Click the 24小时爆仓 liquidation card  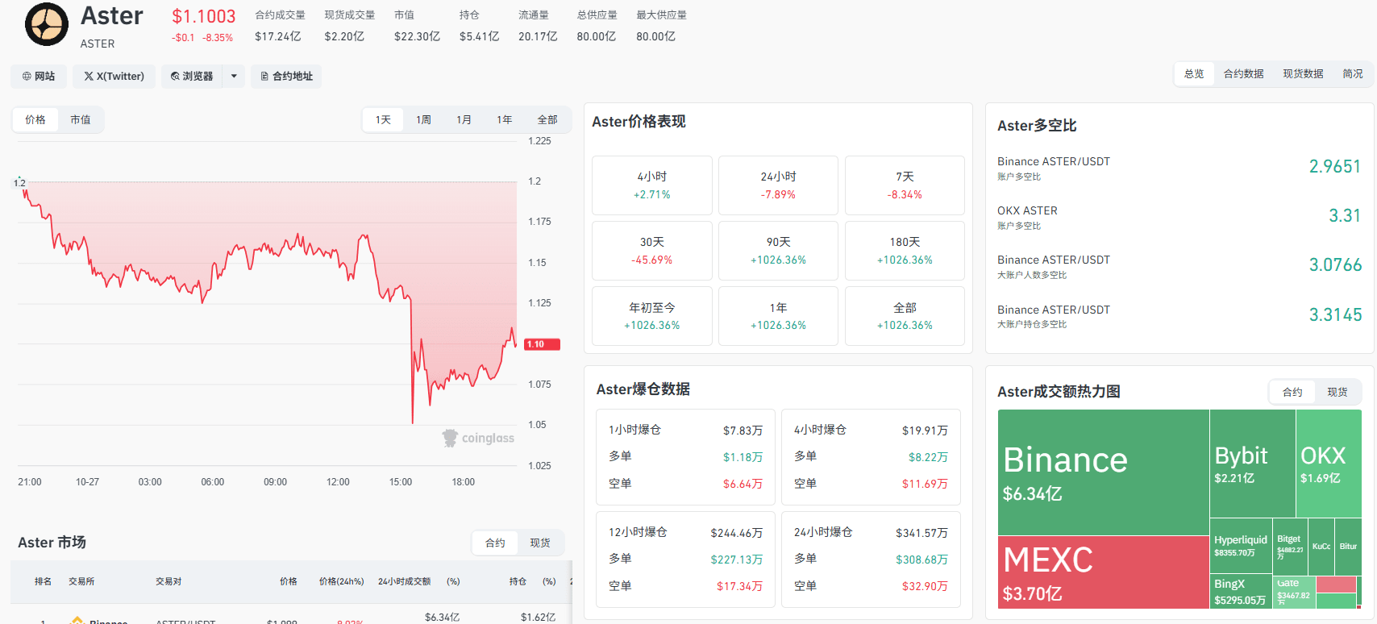coord(871,560)
